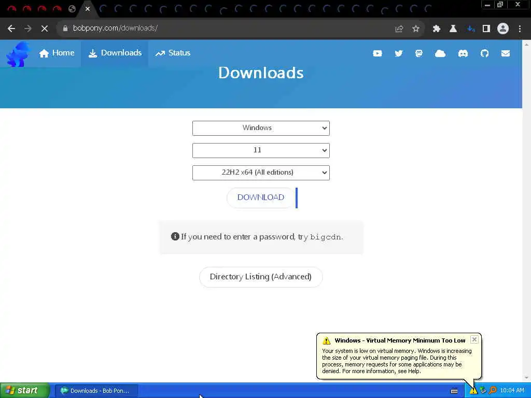Click the tray magnifier icon
Image resolution: width=531 pixels, height=398 pixels.
[493, 391]
